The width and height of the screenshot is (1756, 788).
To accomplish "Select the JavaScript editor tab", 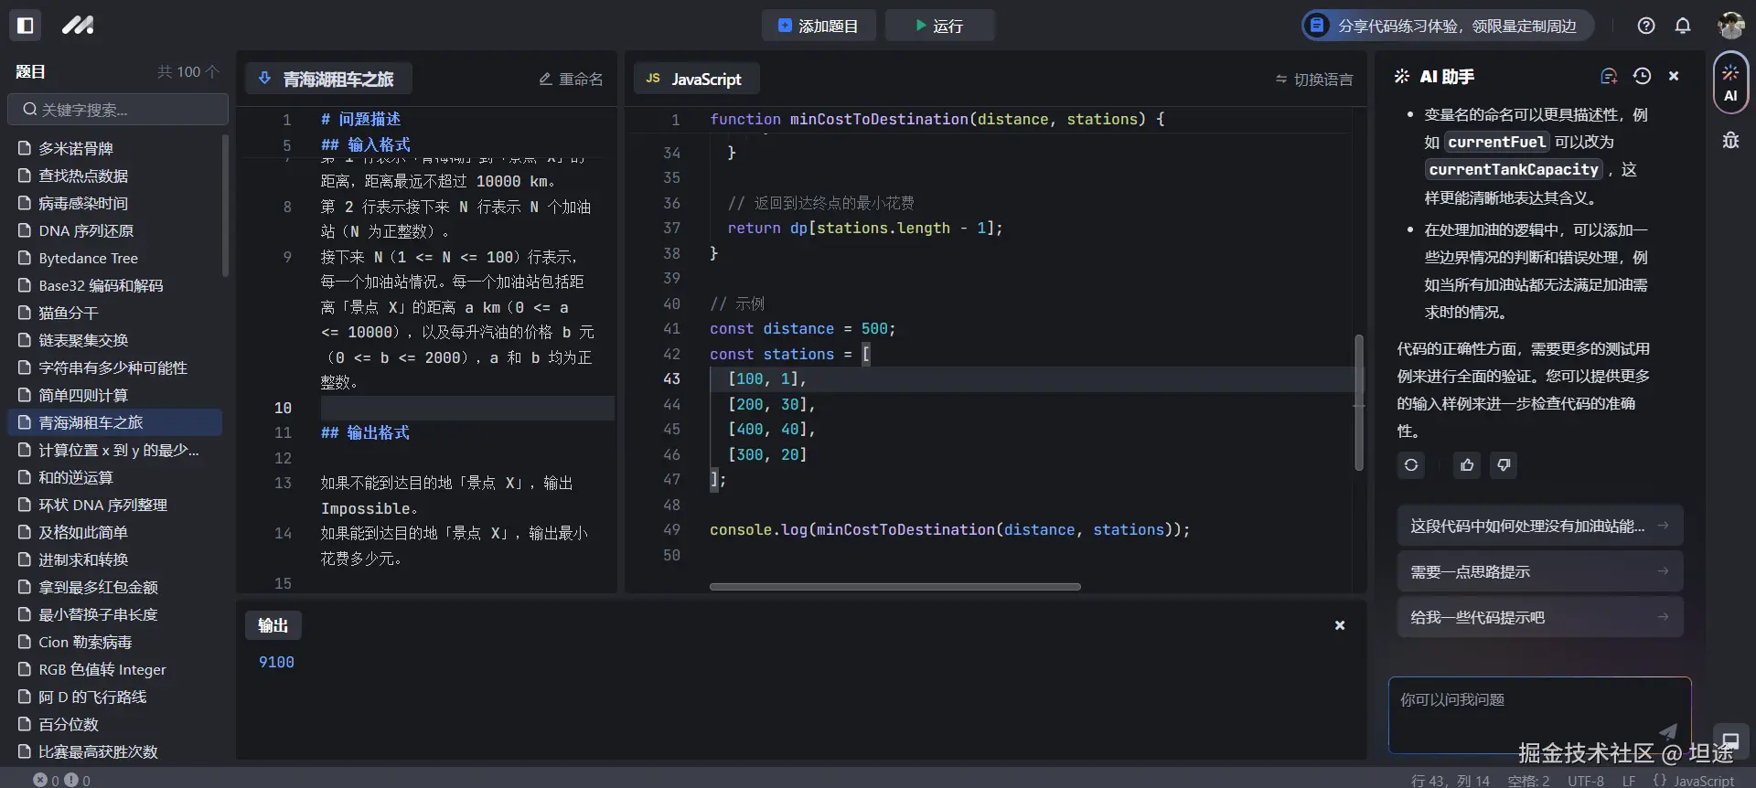I will [x=695, y=80].
